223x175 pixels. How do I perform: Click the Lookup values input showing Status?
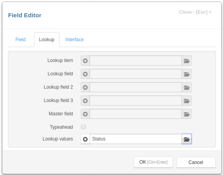[x=136, y=139]
